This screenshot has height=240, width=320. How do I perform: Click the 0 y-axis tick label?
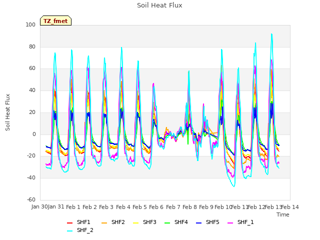pos(34,134)
